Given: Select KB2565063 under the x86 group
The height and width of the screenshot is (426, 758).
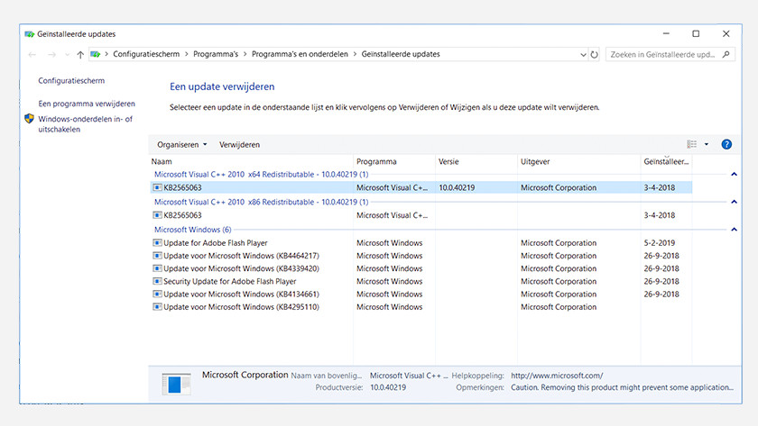Looking at the screenshot, I should point(421,215).
